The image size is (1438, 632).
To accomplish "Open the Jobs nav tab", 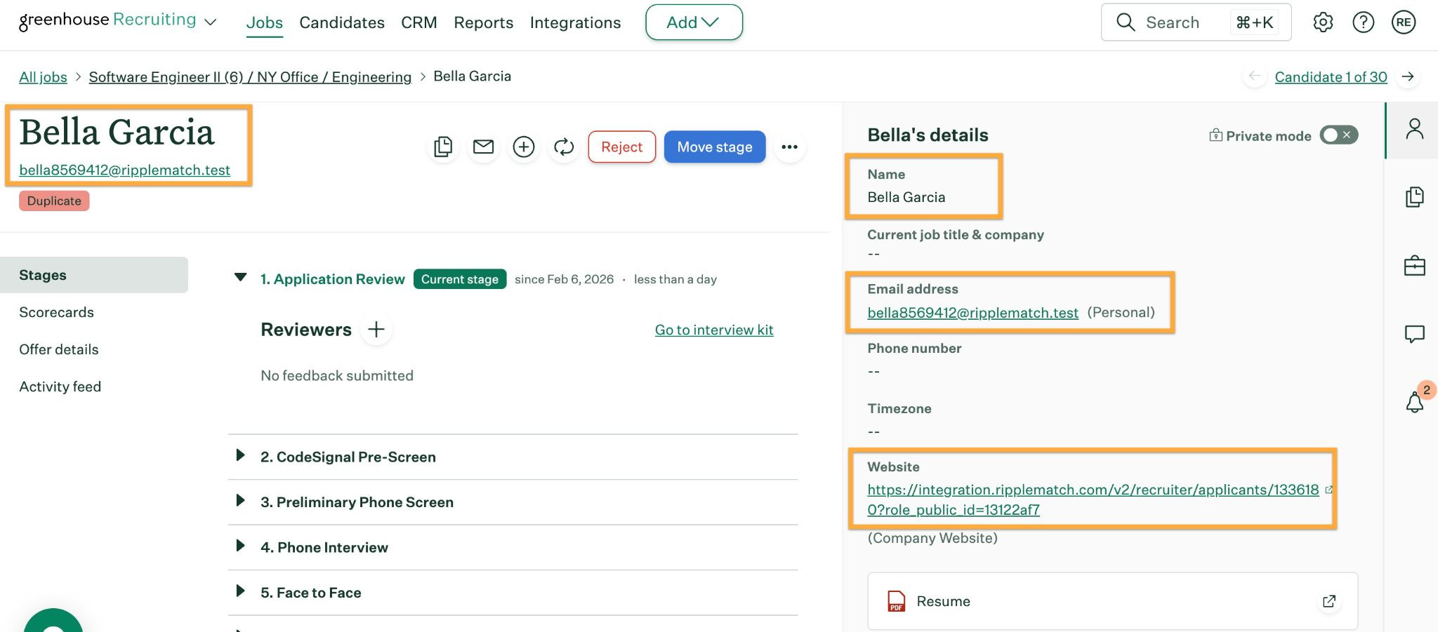I will click(265, 22).
